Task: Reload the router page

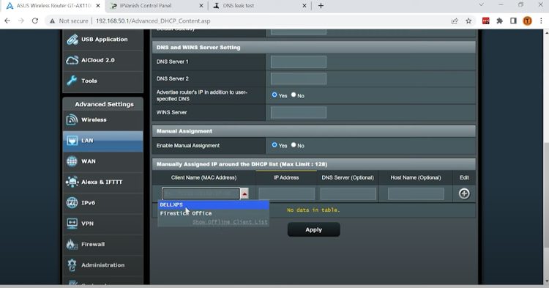Action: (35, 21)
